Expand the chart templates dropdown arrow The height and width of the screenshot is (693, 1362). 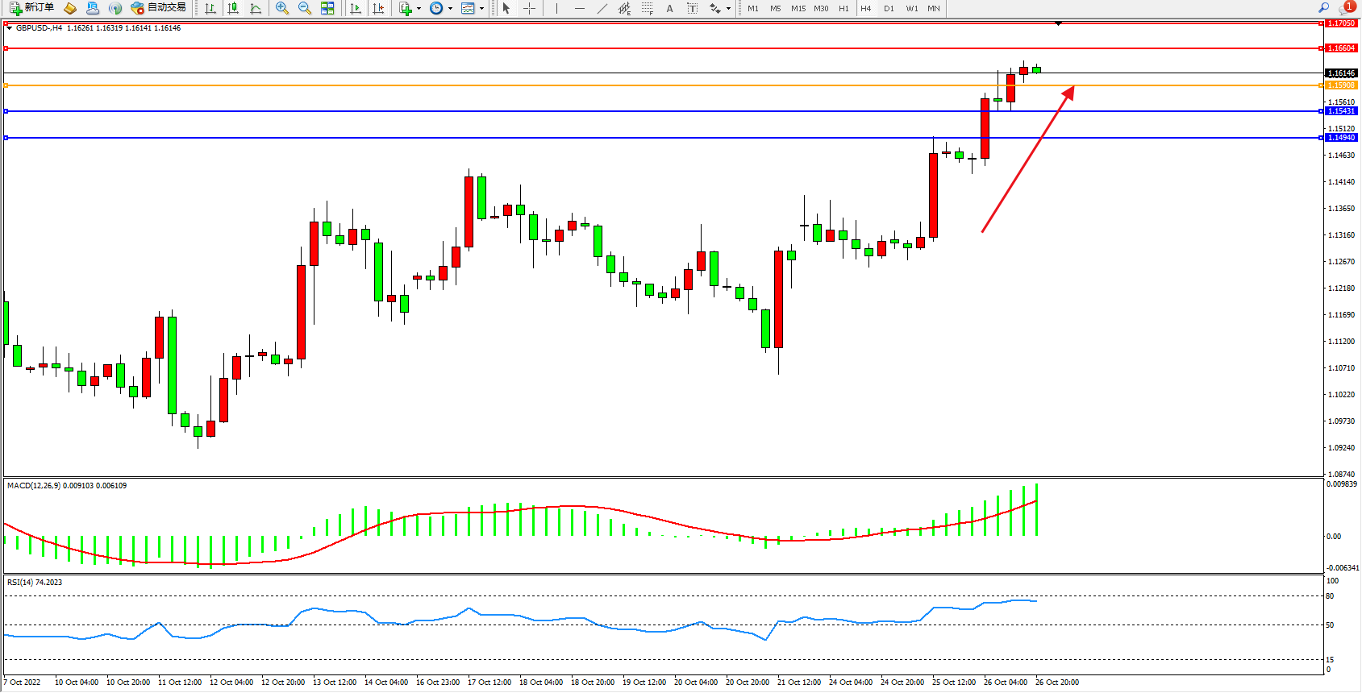[481, 8]
